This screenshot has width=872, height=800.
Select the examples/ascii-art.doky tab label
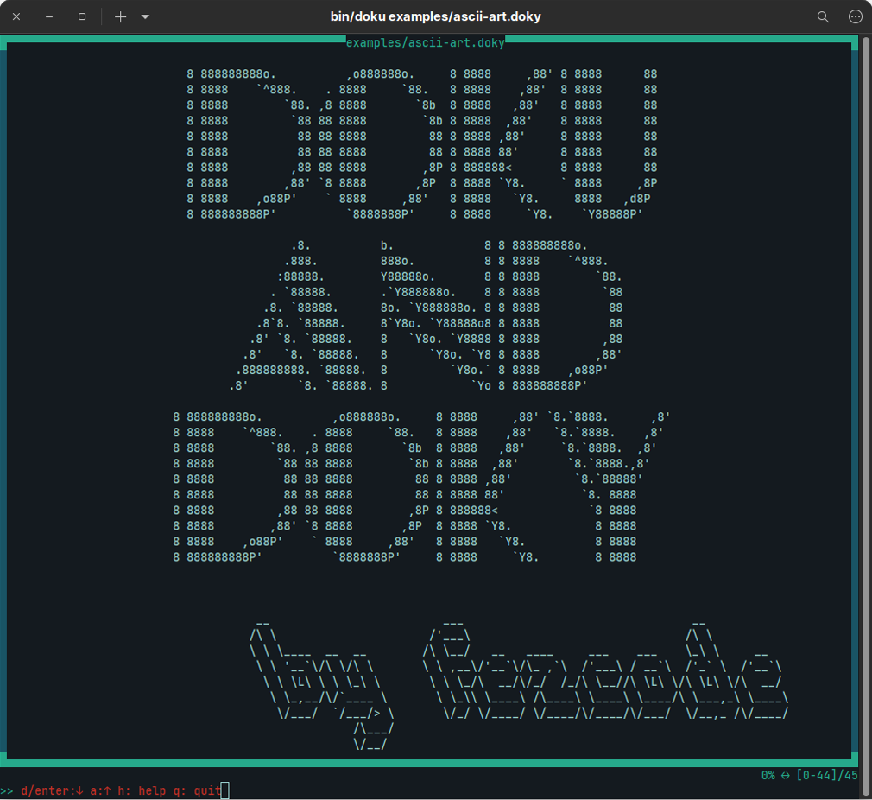point(424,41)
